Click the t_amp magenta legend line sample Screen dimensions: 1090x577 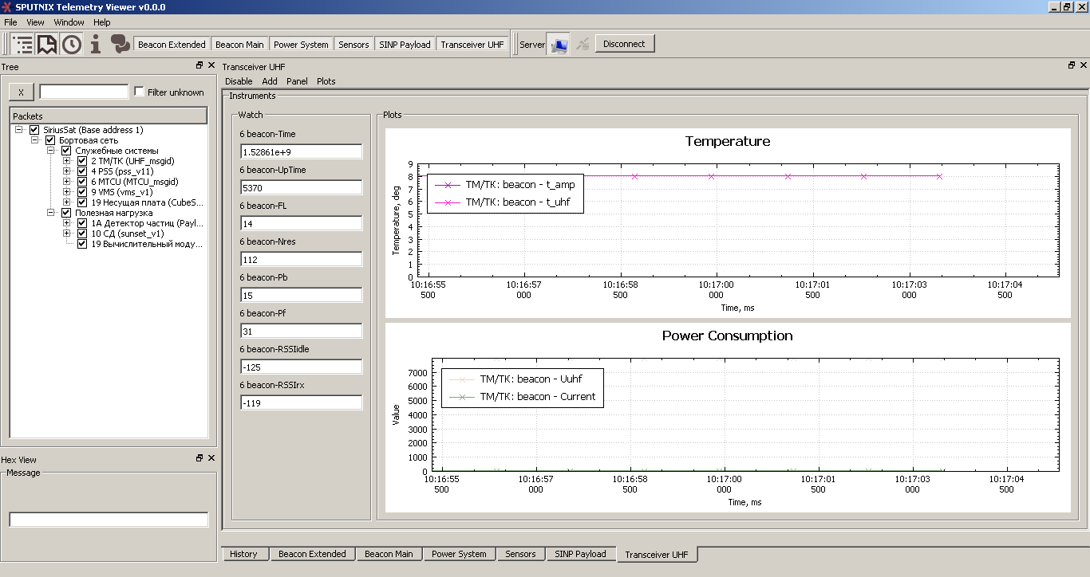(x=447, y=185)
